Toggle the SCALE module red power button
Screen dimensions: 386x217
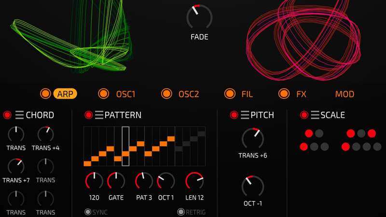click(304, 115)
